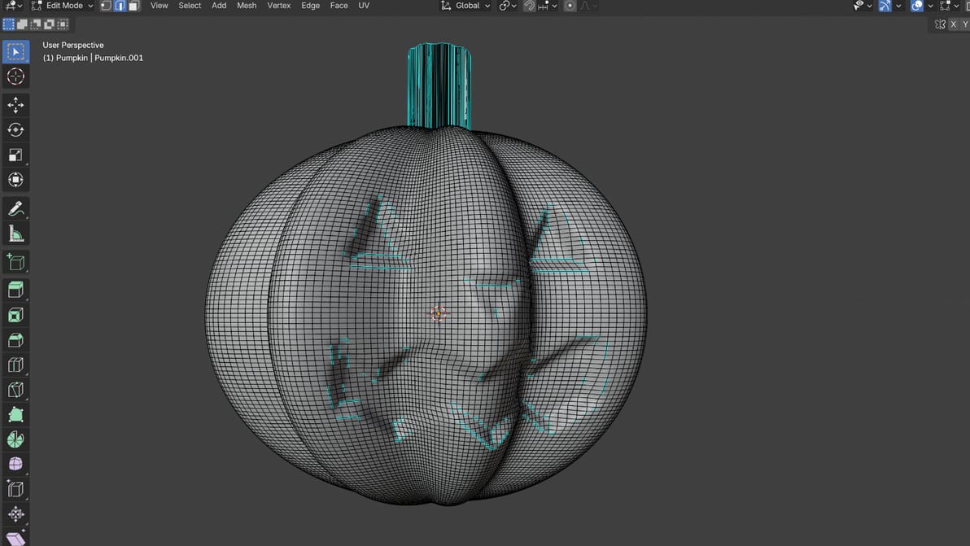Click the User Perspective label
970x546 pixels.
(x=73, y=45)
